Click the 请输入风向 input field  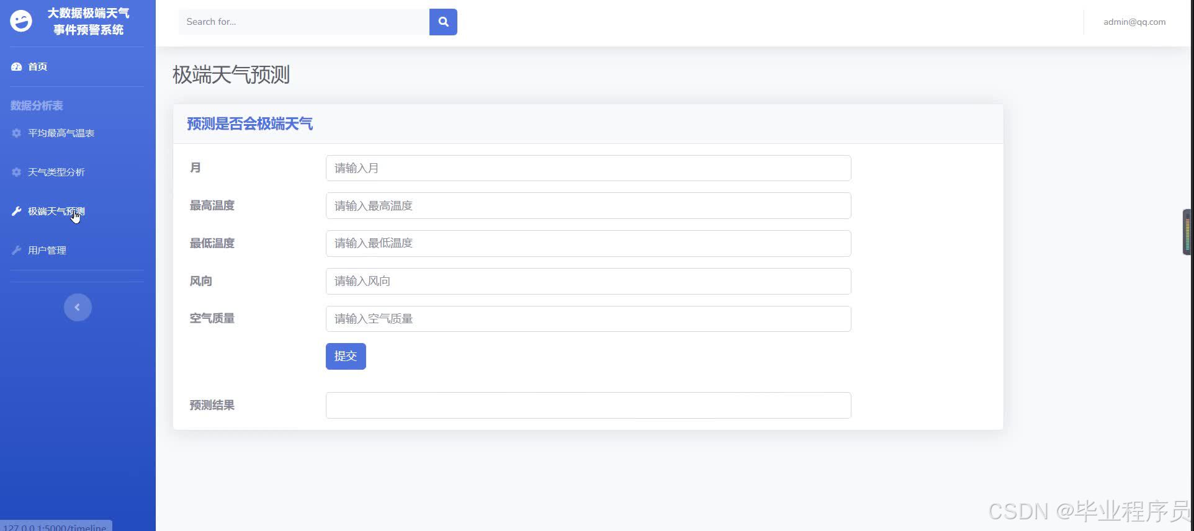[x=588, y=281]
